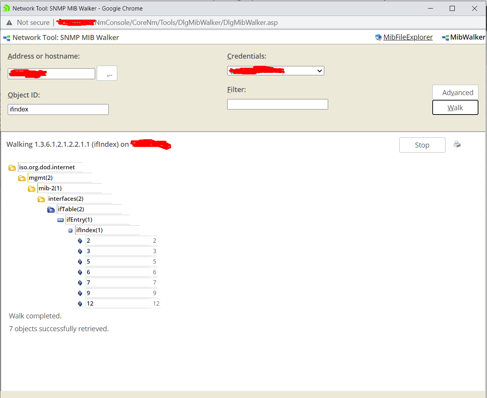Screen dimensions: 487x398
Task: Click the Network Tool title icon
Action: (7, 38)
